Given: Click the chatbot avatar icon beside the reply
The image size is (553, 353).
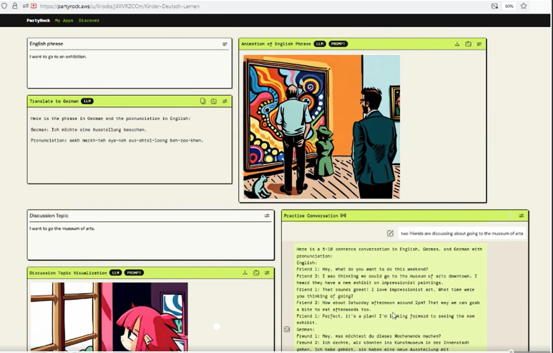Looking at the screenshot, I should click(287, 329).
